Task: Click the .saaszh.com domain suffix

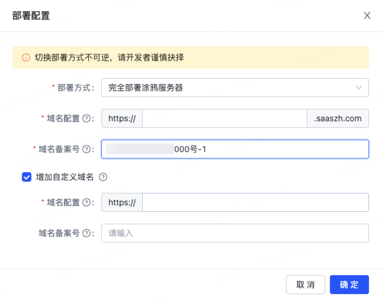Action: tap(338, 118)
